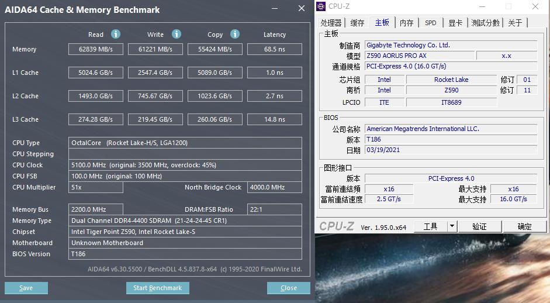
Task: Click L2 Cache Copy value 1023.6 GB/s
Action: click(215, 96)
